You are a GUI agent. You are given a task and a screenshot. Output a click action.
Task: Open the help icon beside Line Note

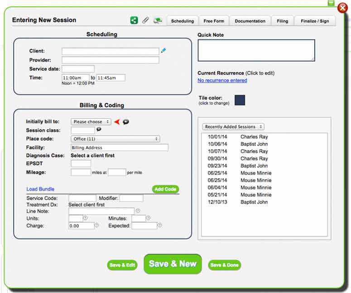138,211
